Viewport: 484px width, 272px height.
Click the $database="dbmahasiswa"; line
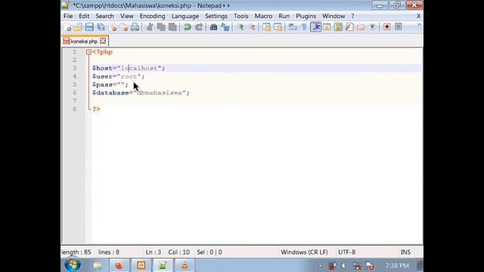[141, 93]
